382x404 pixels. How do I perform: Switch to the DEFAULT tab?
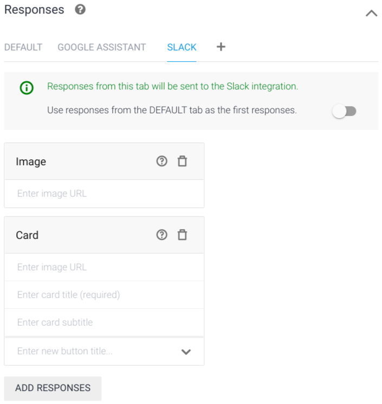coord(23,47)
